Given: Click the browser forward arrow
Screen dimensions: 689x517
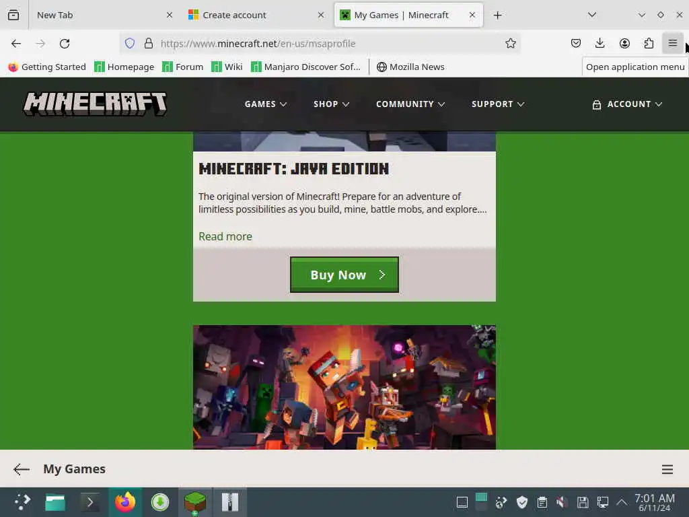Looking at the screenshot, I should coord(40,44).
